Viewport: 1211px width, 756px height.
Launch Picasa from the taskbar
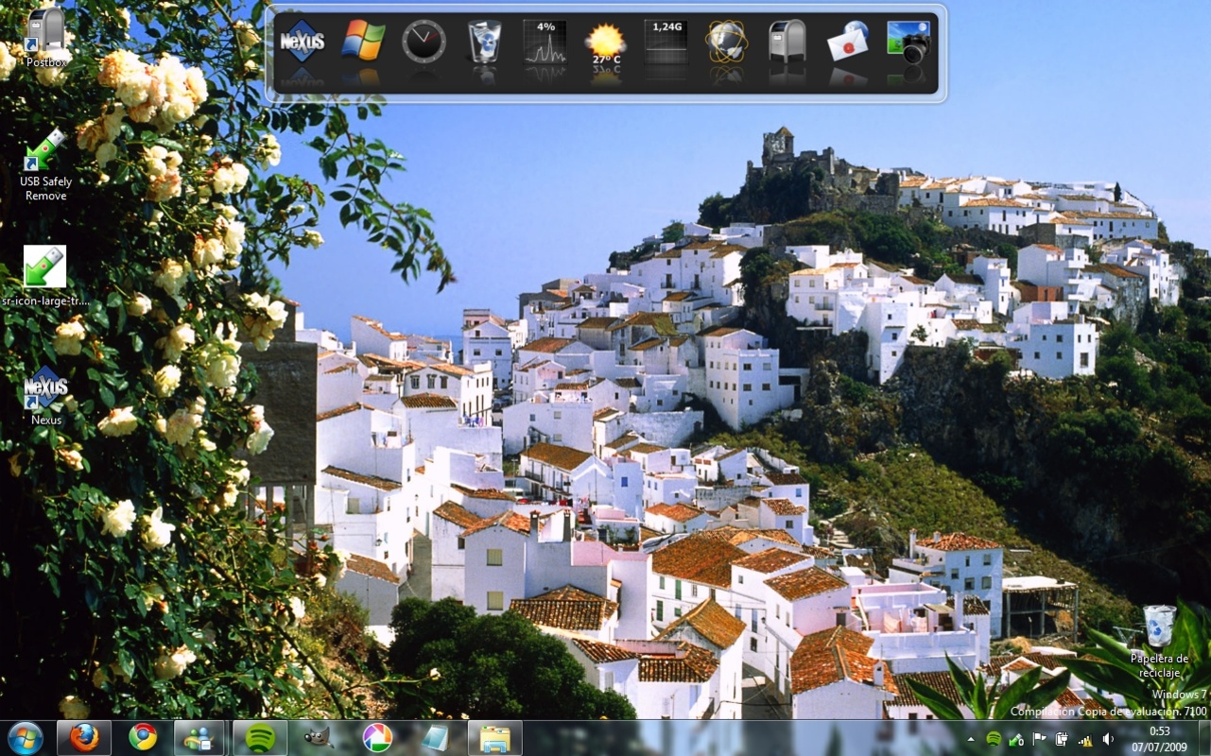(375, 738)
